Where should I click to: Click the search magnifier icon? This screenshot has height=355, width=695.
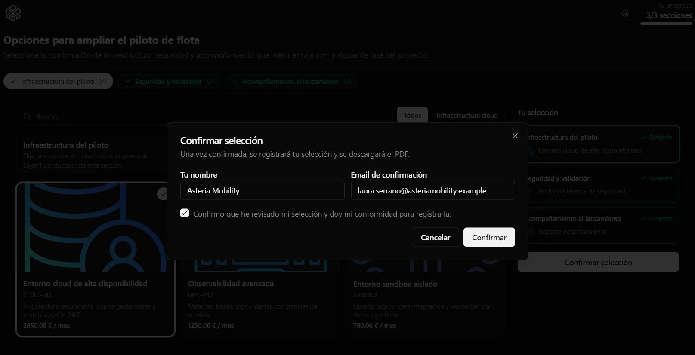[27, 117]
